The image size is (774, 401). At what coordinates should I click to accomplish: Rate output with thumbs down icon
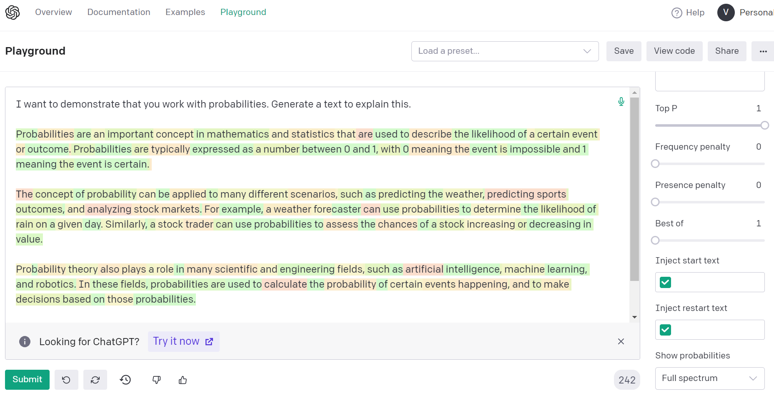click(157, 380)
